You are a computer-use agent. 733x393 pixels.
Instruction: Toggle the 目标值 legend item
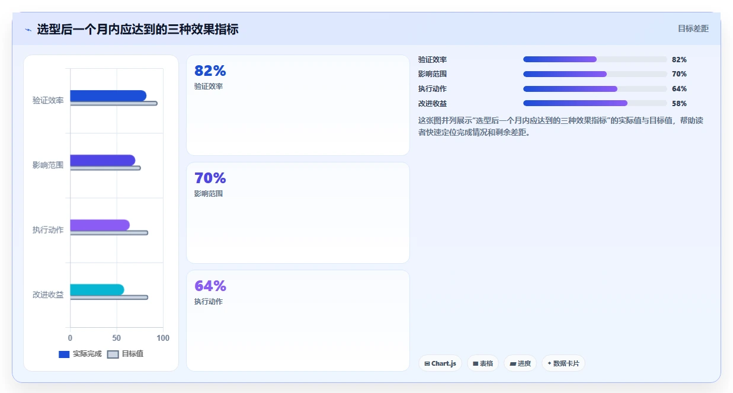pyautogui.click(x=125, y=354)
